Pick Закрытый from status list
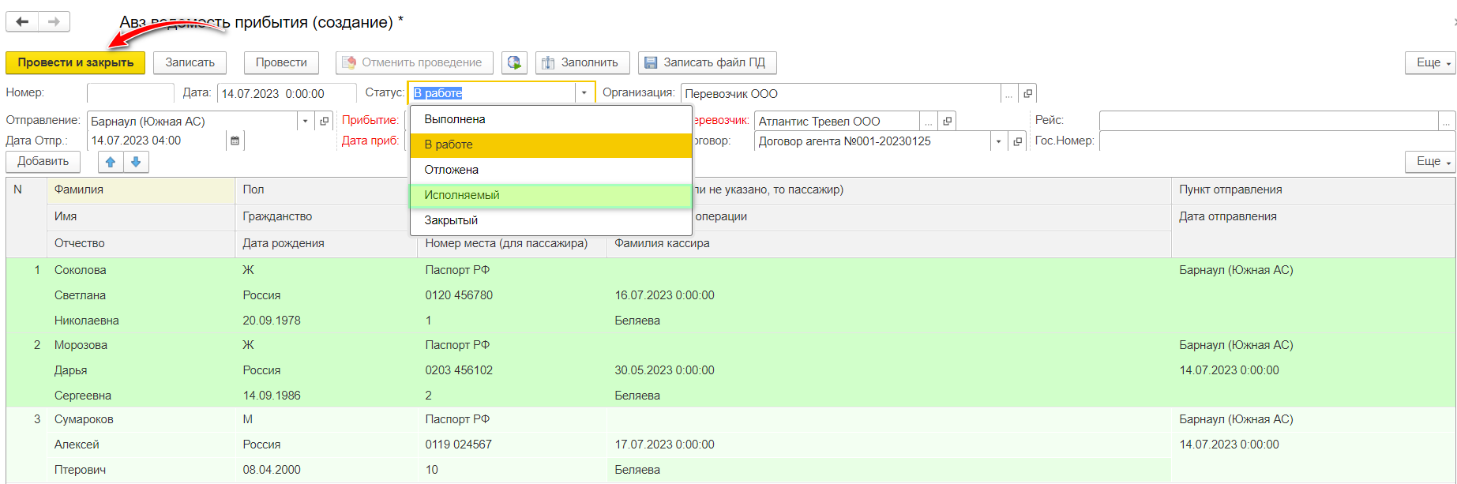The height and width of the screenshot is (484, 1457). tap(451, 220)
